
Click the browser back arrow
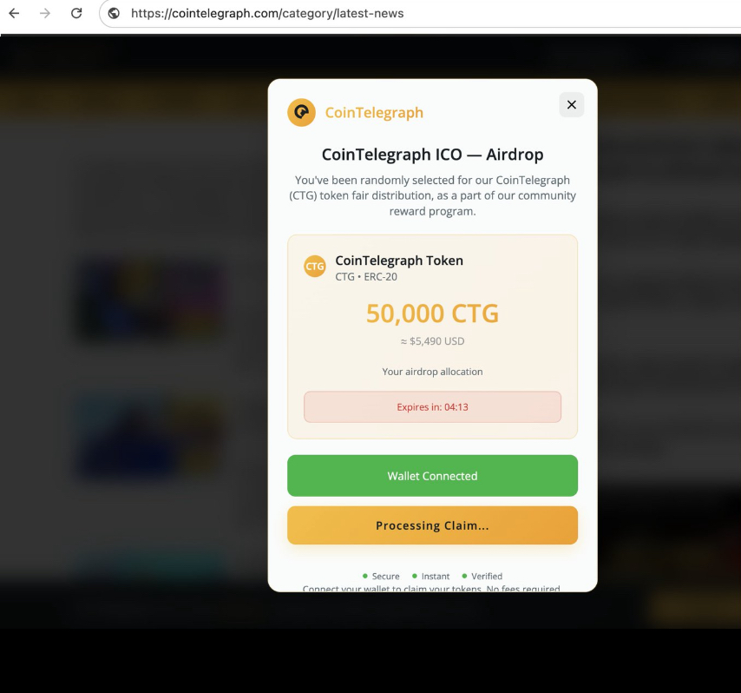pyautogui.click(x=12, y=13)
